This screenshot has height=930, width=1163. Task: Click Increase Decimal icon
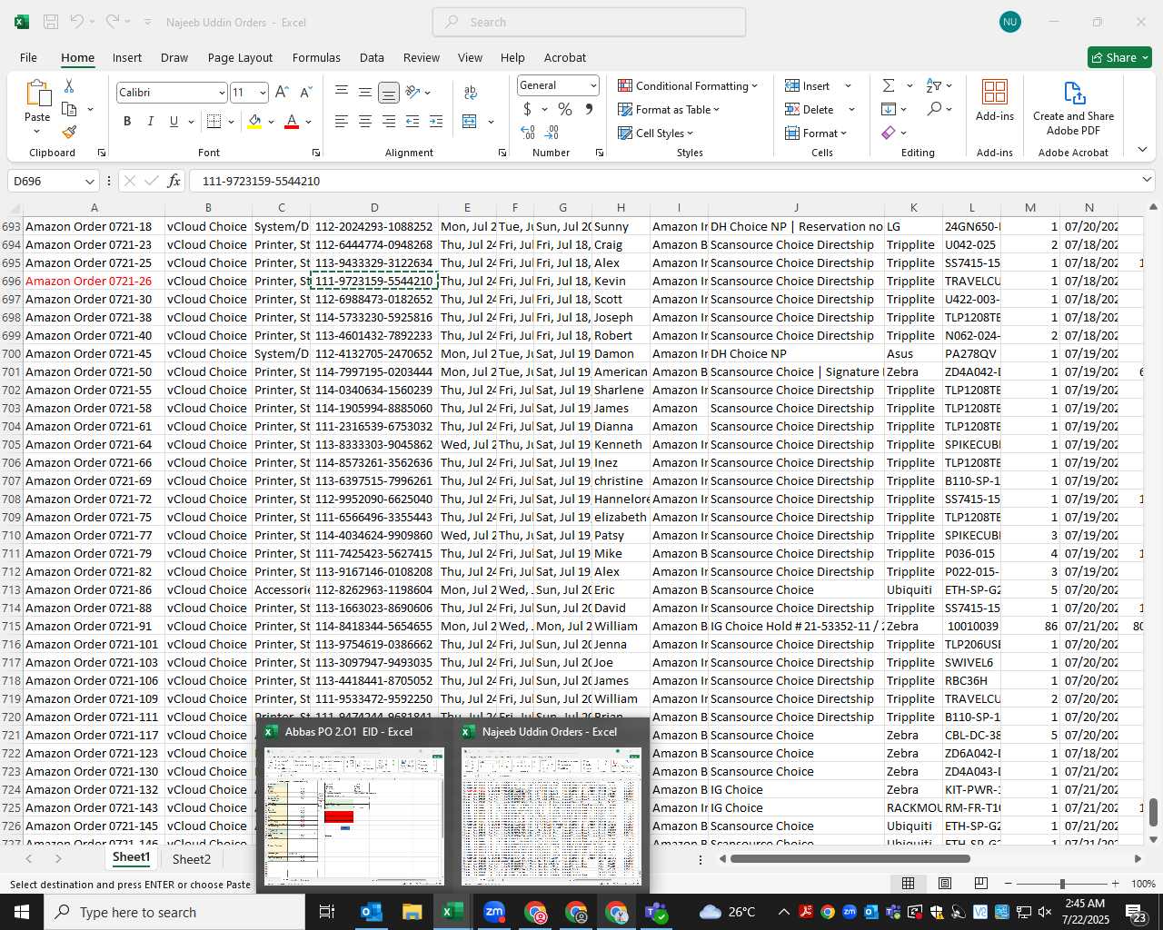[528, 133]
